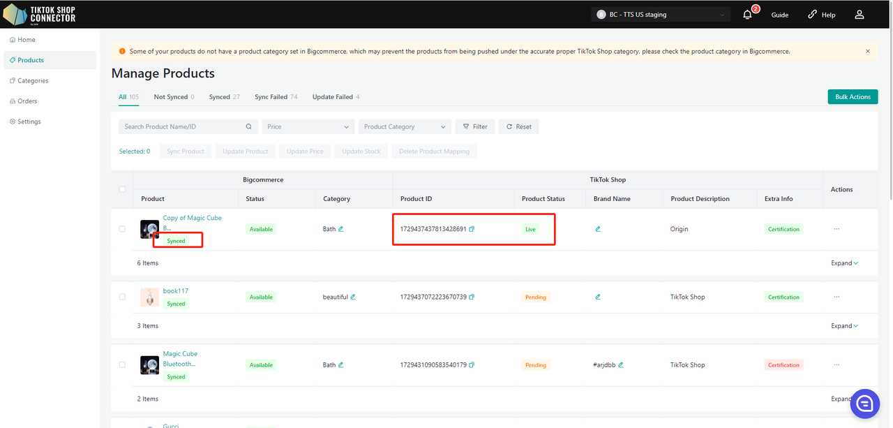Open the Copy of Magic Cube product link
The width and height of the screenshot is (893, 428).
(x=193, y=223)
